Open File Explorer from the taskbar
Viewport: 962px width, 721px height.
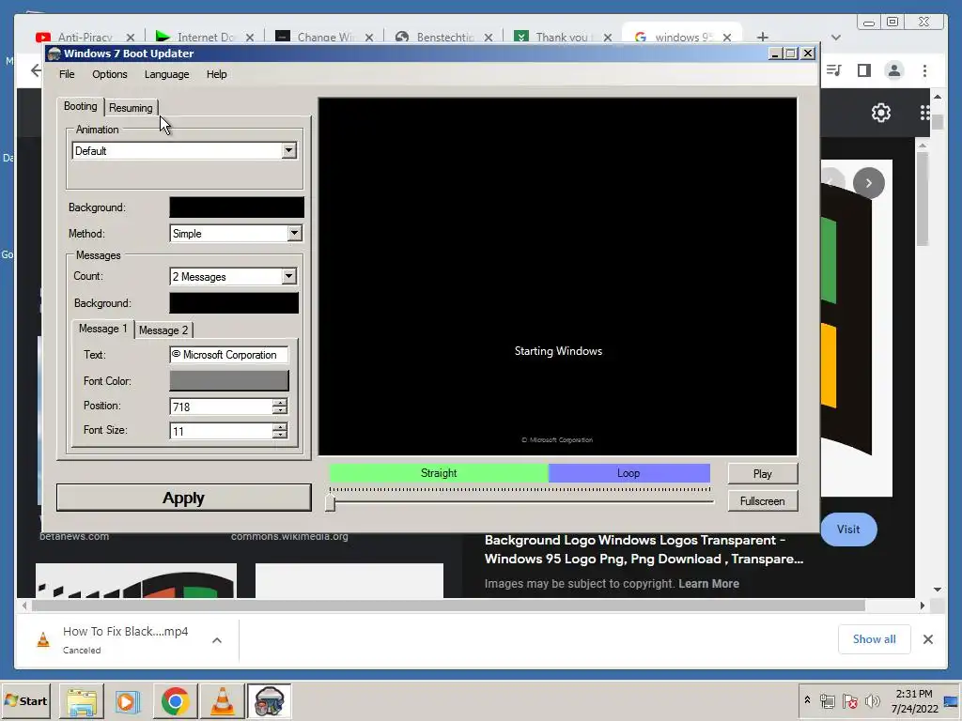82,701
